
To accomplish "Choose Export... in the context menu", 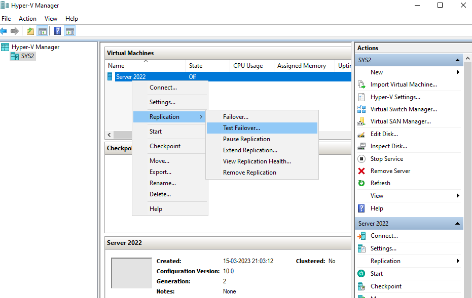I will 170,172.
